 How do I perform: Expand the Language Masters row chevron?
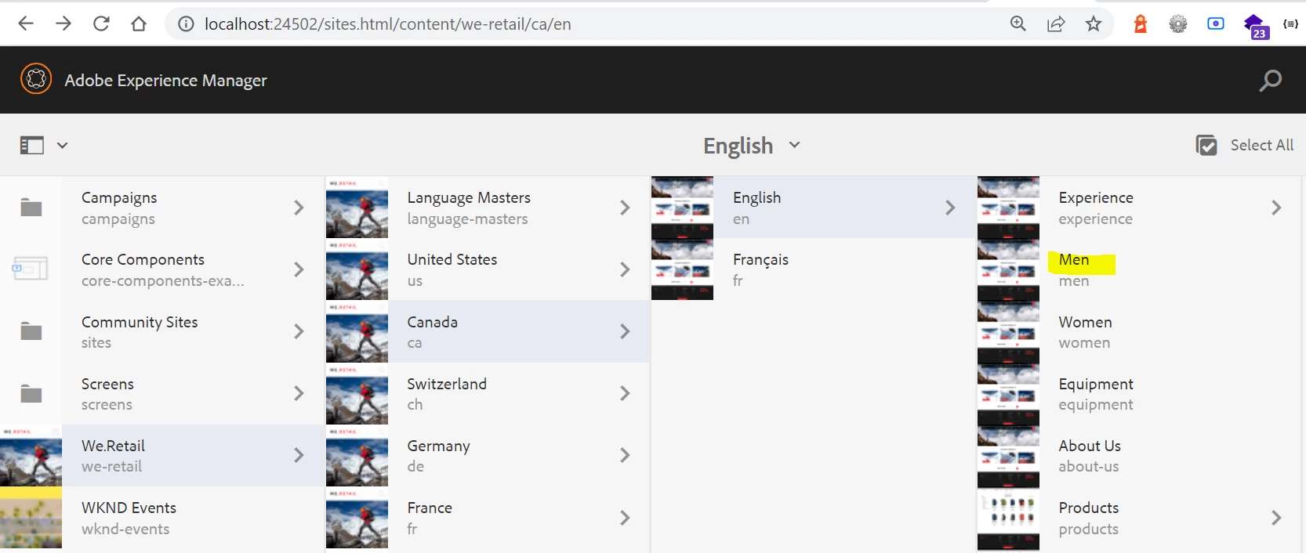pyautogui.click(x=625, y=208)
